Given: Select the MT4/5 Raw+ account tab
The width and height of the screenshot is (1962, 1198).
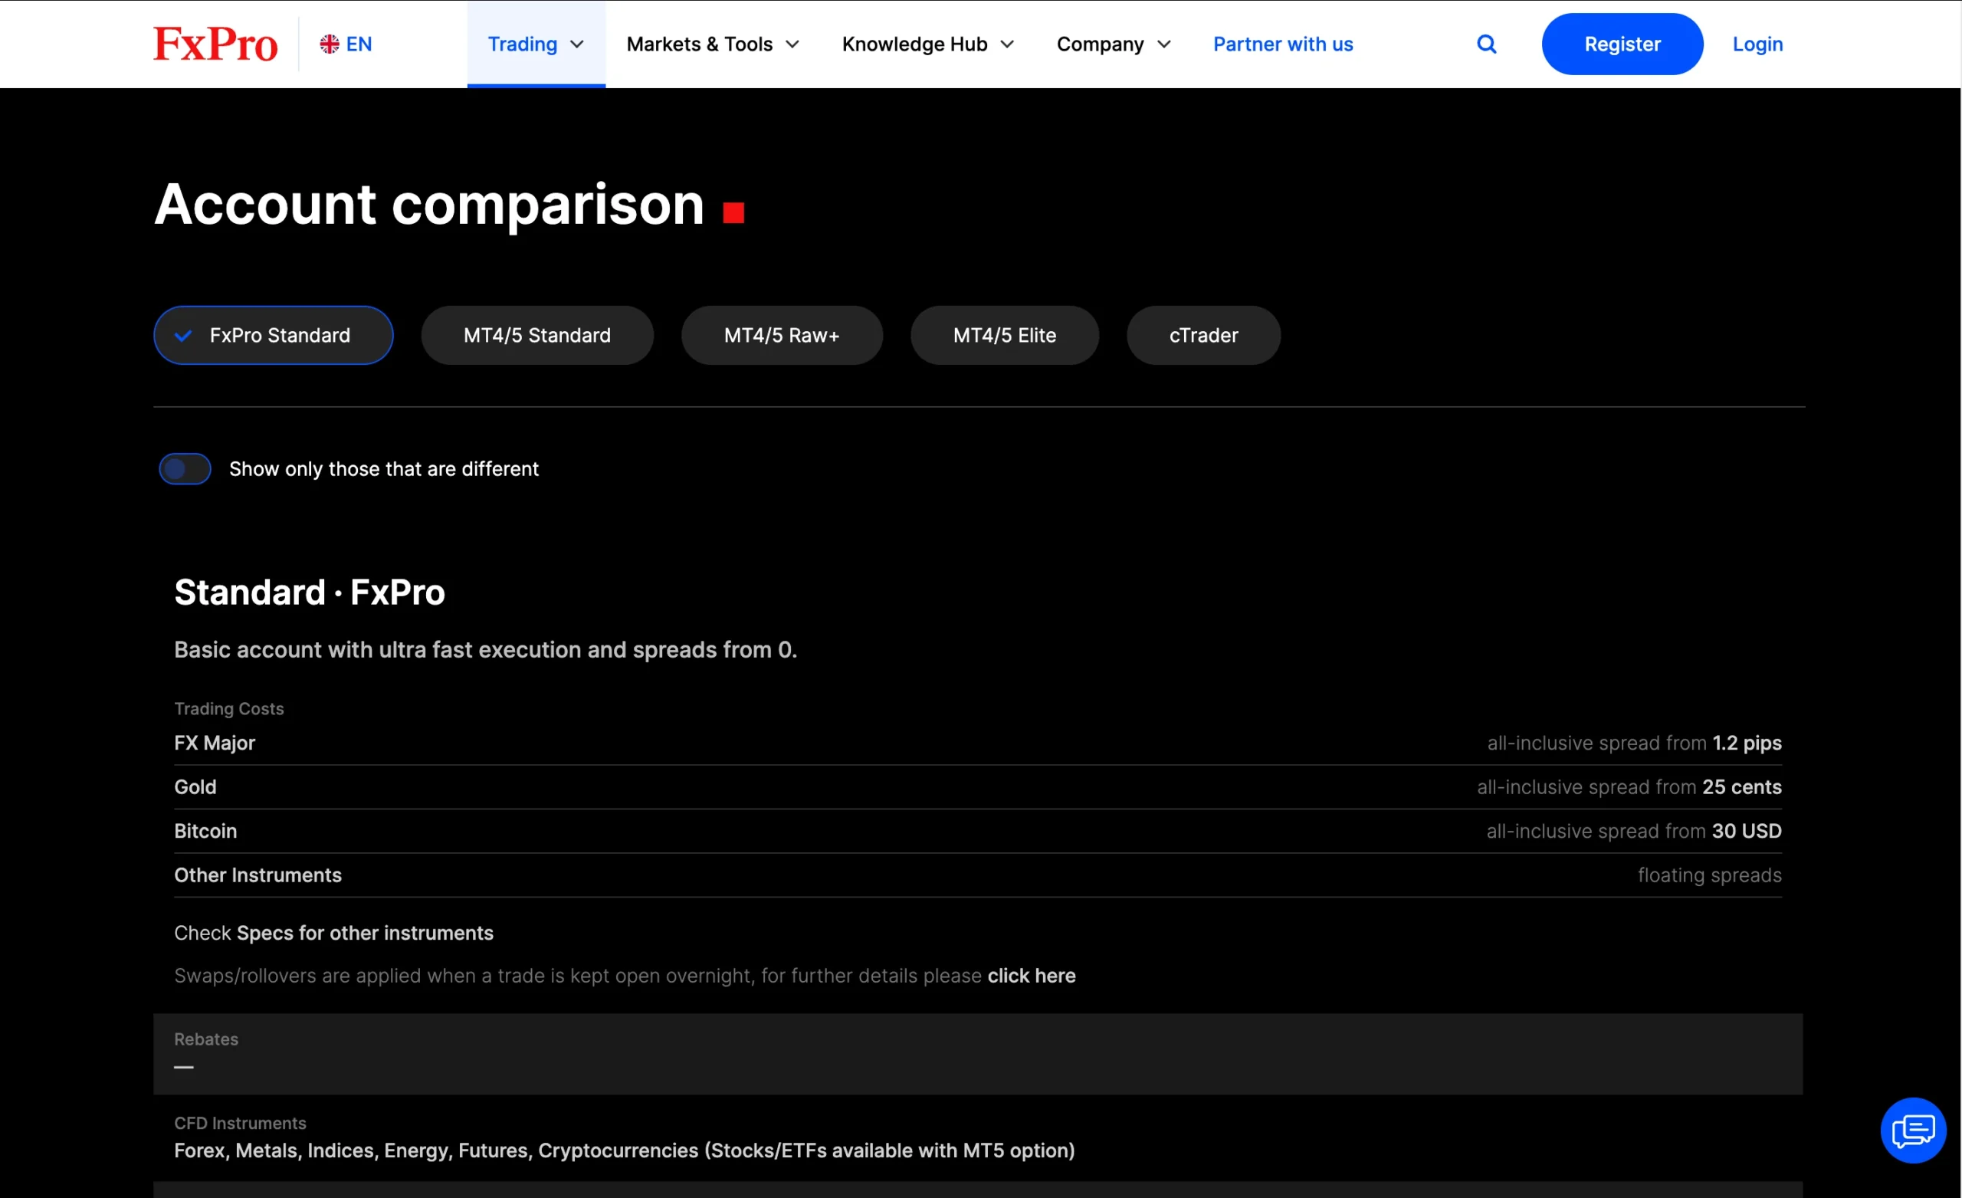Looking at the screenshot, I should [781, 336].
